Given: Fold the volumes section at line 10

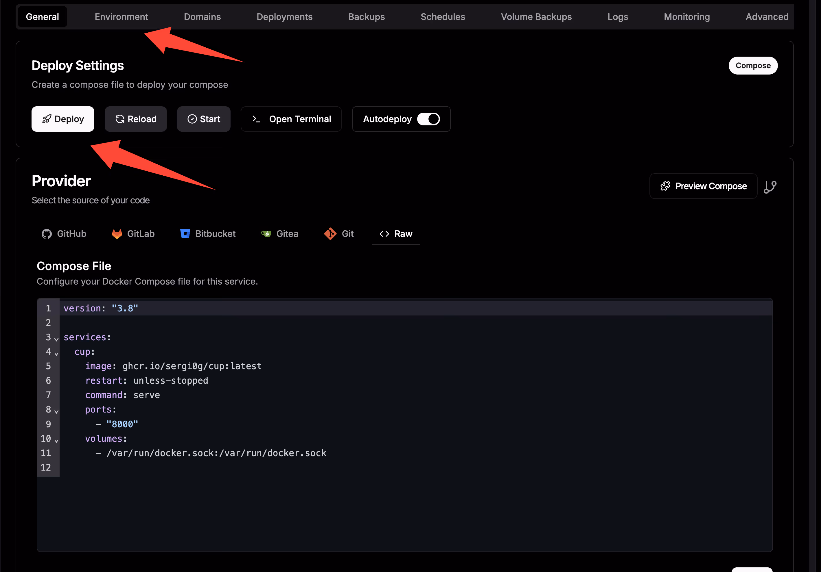Looking at the screenshot, I should click(x=56, y=441).
